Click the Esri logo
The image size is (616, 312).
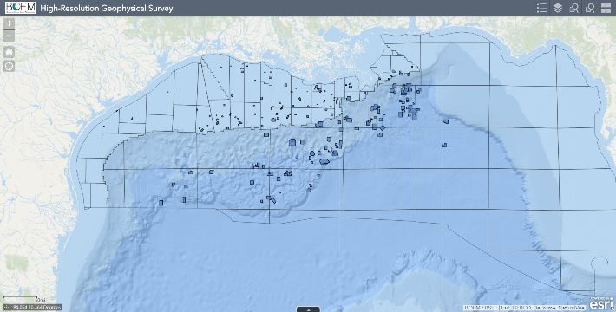(x=601, y=303)
